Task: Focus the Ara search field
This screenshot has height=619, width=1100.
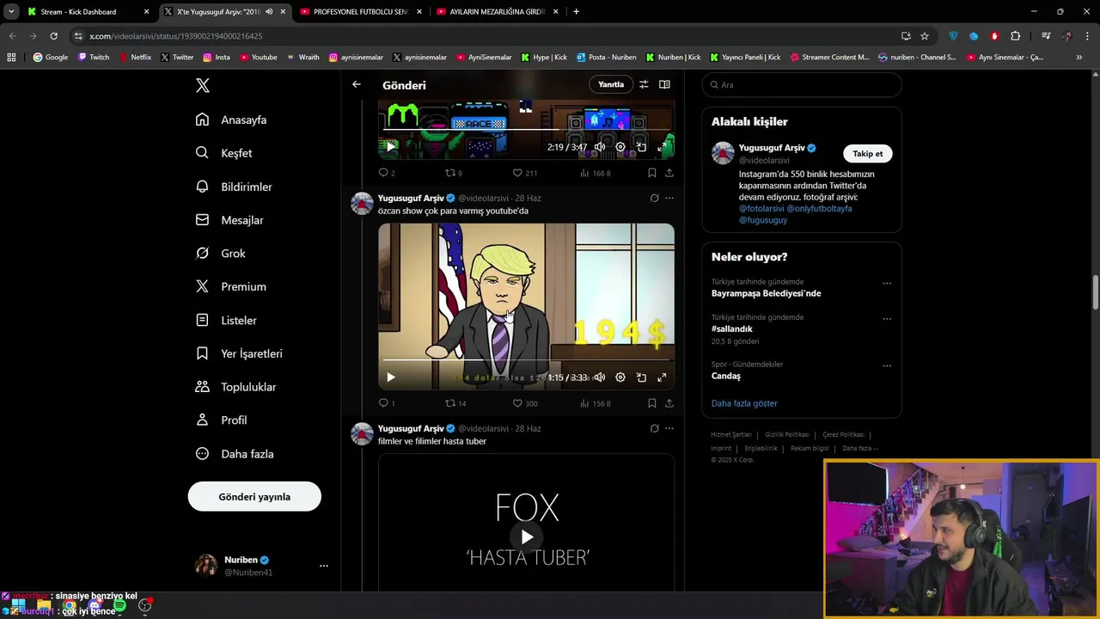Action: pyautogui.click(x=802, y=85)
